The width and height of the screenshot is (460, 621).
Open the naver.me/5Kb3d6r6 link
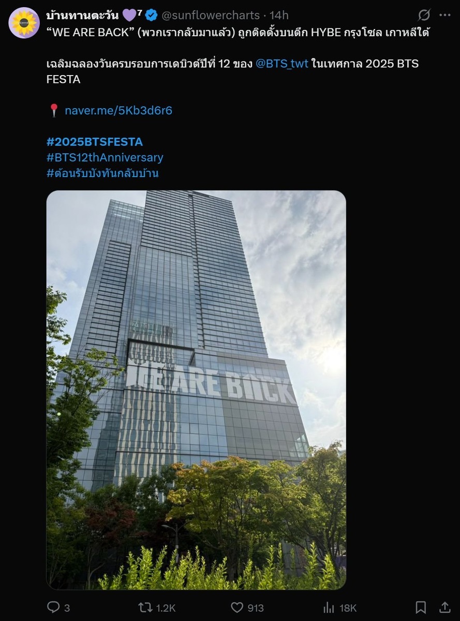click(x=118, y=110)
